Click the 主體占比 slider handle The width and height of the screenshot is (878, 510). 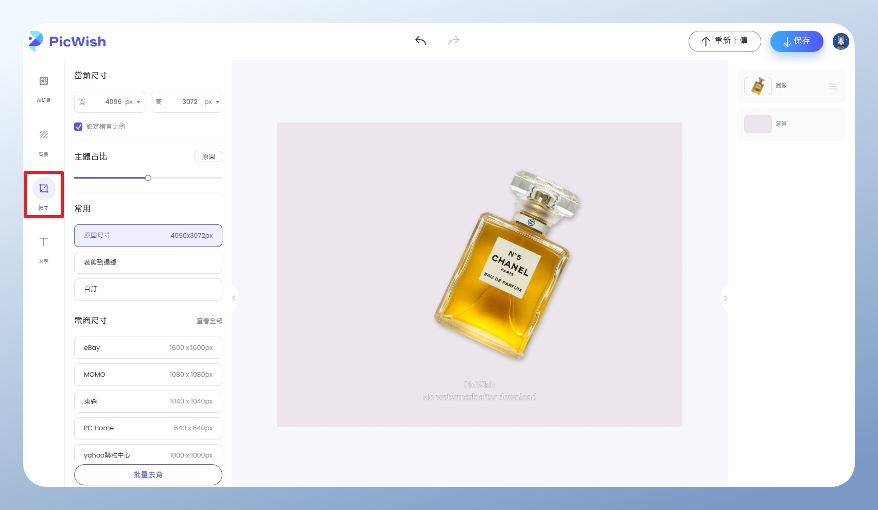click(148, 178)
